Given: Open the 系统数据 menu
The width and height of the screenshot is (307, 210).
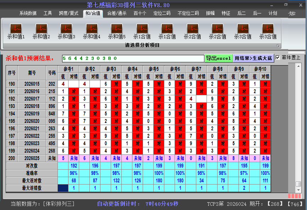Looking at the screenshot, I should [27, 13].
